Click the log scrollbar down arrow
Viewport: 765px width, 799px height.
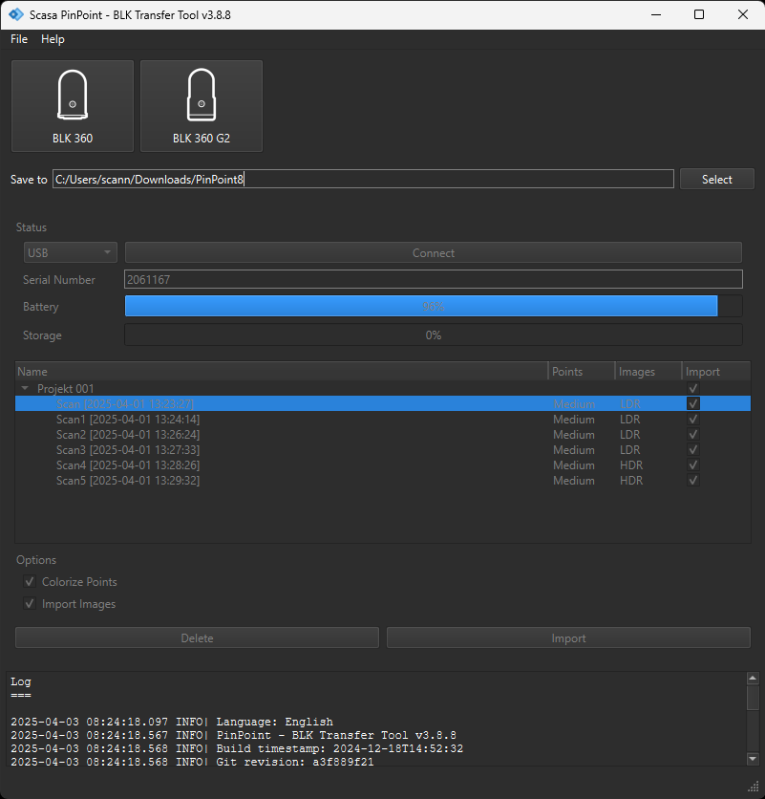pyautogui.click(x=753, y=759)
